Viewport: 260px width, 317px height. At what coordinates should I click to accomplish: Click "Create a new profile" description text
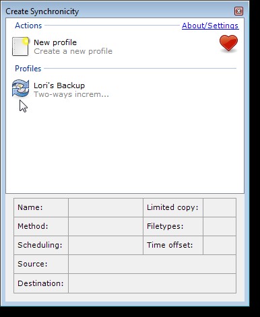tap(73, 51)
